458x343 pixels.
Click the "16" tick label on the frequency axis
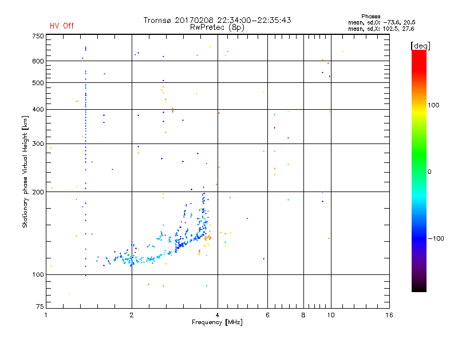click(389, 315)
